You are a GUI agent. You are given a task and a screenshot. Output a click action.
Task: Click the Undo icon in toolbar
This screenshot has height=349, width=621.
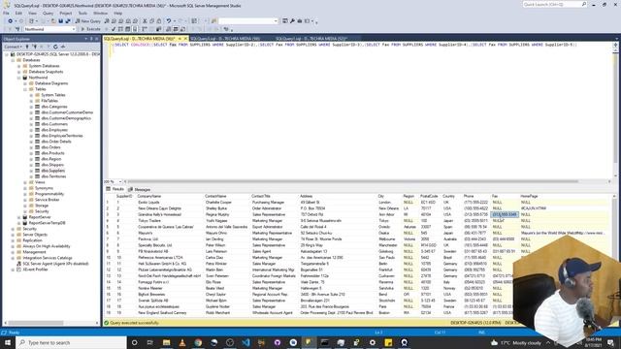(x=169, y=21)
